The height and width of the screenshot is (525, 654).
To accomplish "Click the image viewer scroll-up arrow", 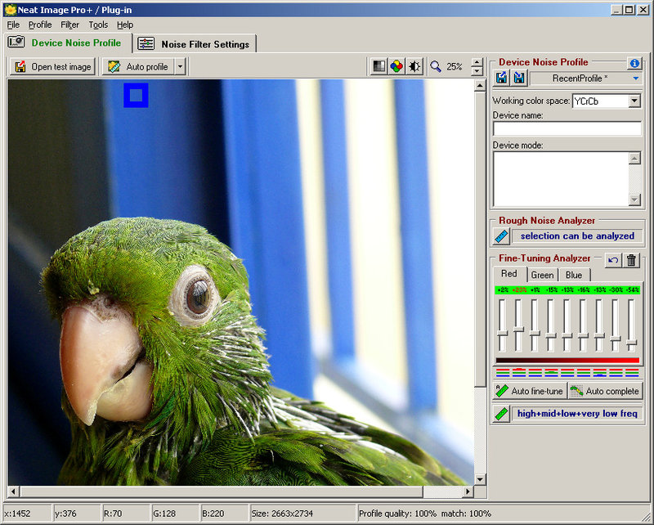I will [x=480, y=86].
